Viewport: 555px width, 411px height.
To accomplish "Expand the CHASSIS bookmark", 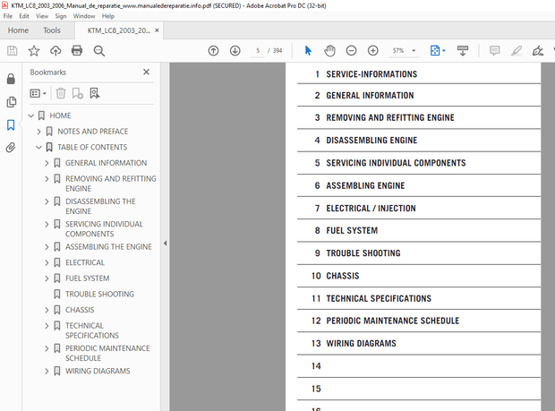I will (x=47, y=310).
